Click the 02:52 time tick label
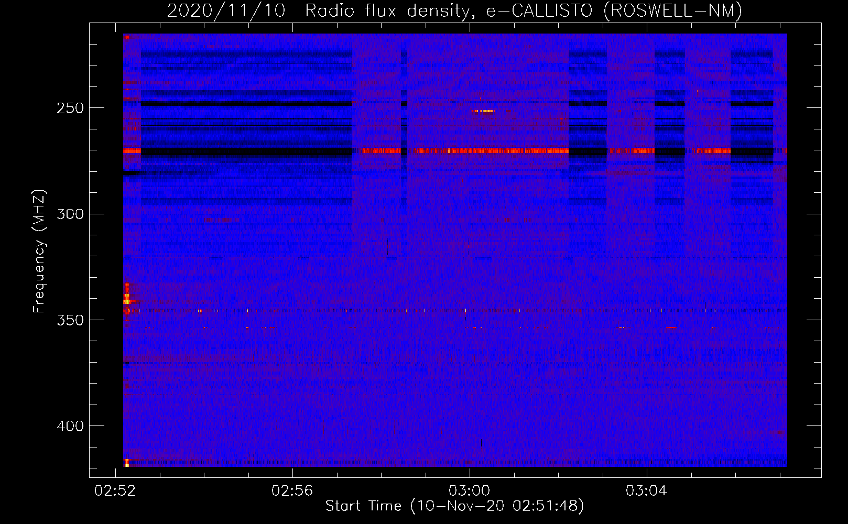The image size is (848, 524). (x=115, y=491)
